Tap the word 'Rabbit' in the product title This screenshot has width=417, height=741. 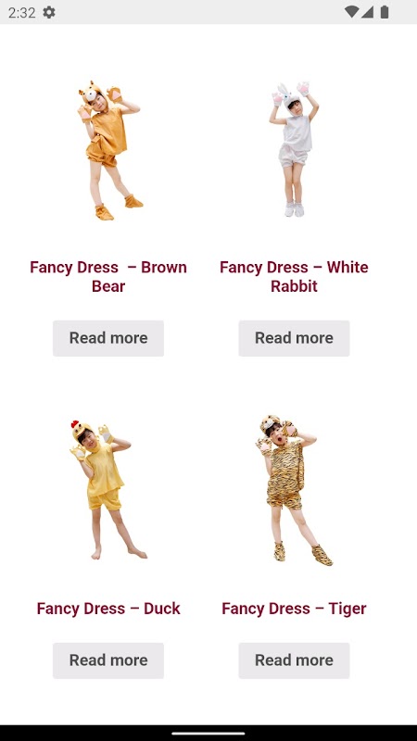tap(294, 286)
